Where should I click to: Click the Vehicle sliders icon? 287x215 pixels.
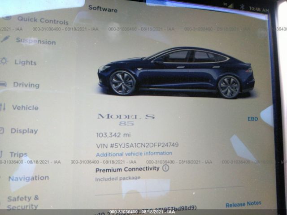point(3,107)
